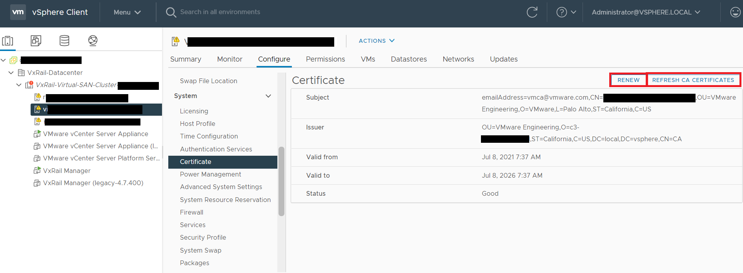The image size is (743, 273).
Task: Open Services settings
Action: click(193, 225)
